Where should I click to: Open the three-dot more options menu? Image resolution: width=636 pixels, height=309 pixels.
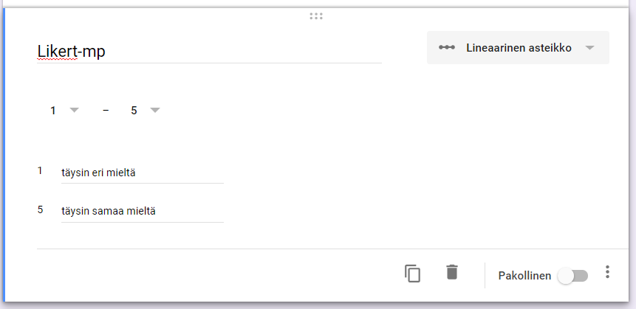607,272
